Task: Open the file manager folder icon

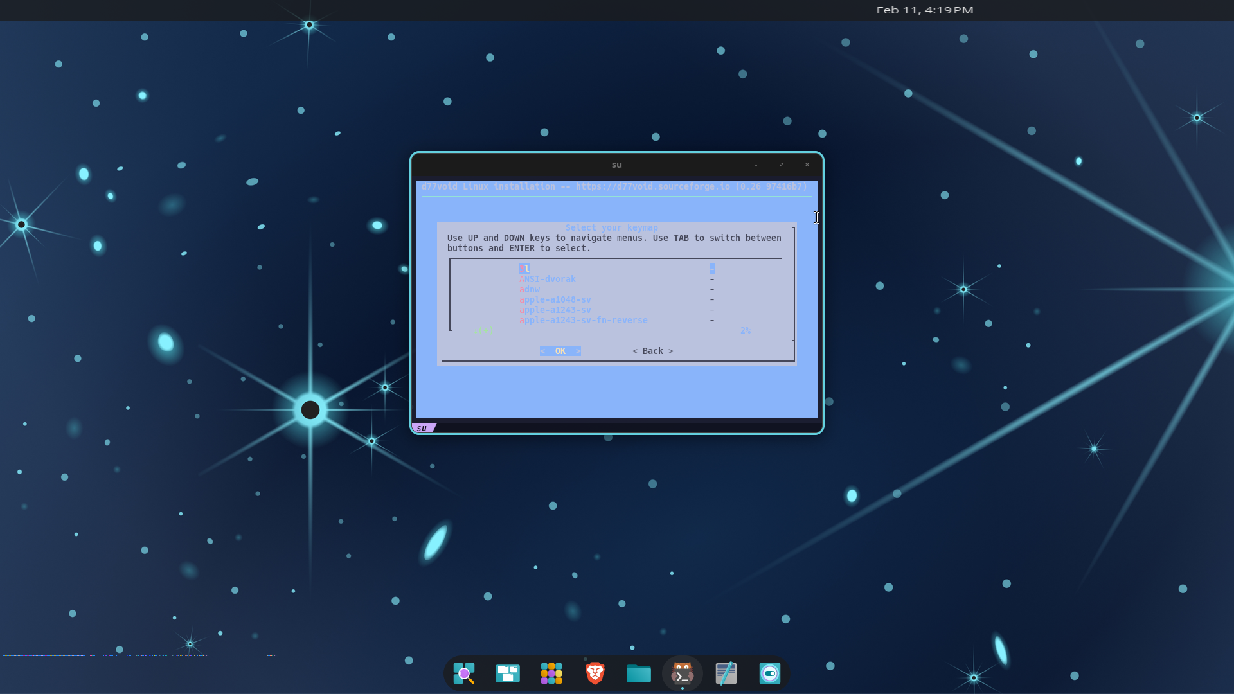Action: (x=639, y=673)
